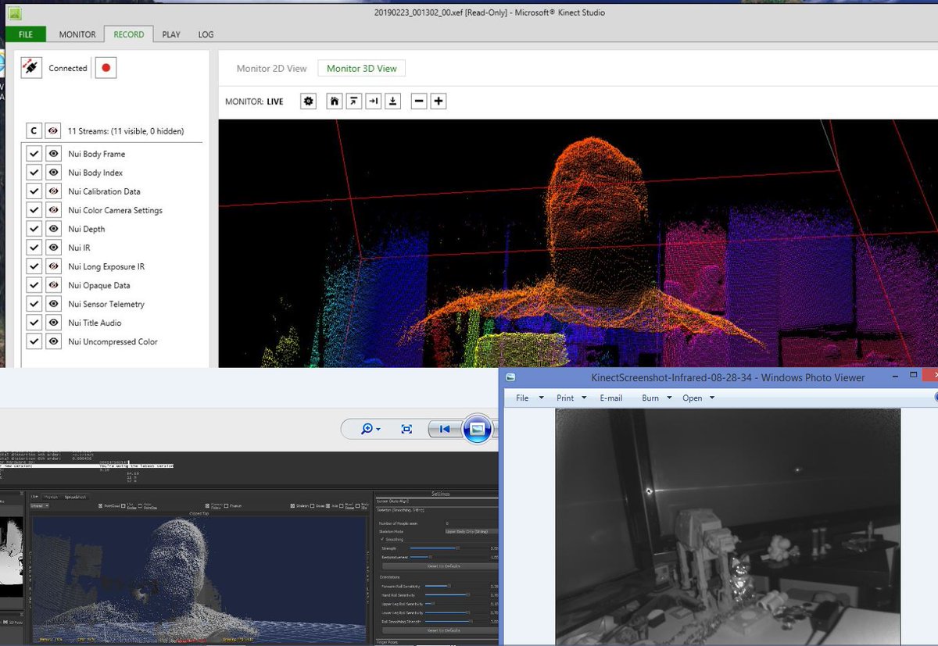Switch to Monitor 2D View
Screen dimensions: 938x646
(272, 68)
